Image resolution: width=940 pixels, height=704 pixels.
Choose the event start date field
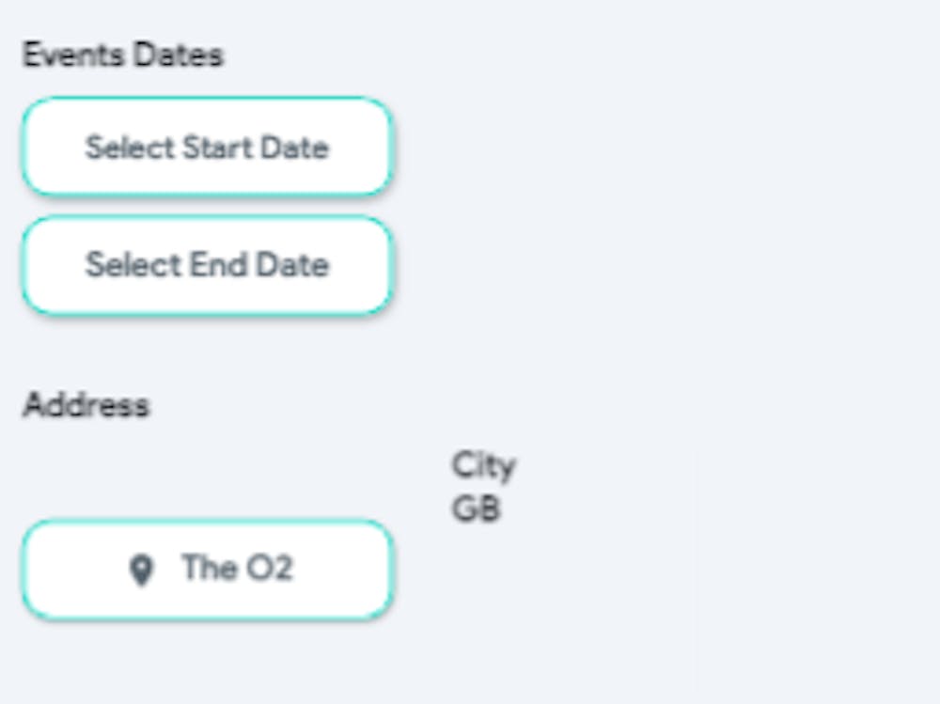pyautogui.click(x=207, y=148)
